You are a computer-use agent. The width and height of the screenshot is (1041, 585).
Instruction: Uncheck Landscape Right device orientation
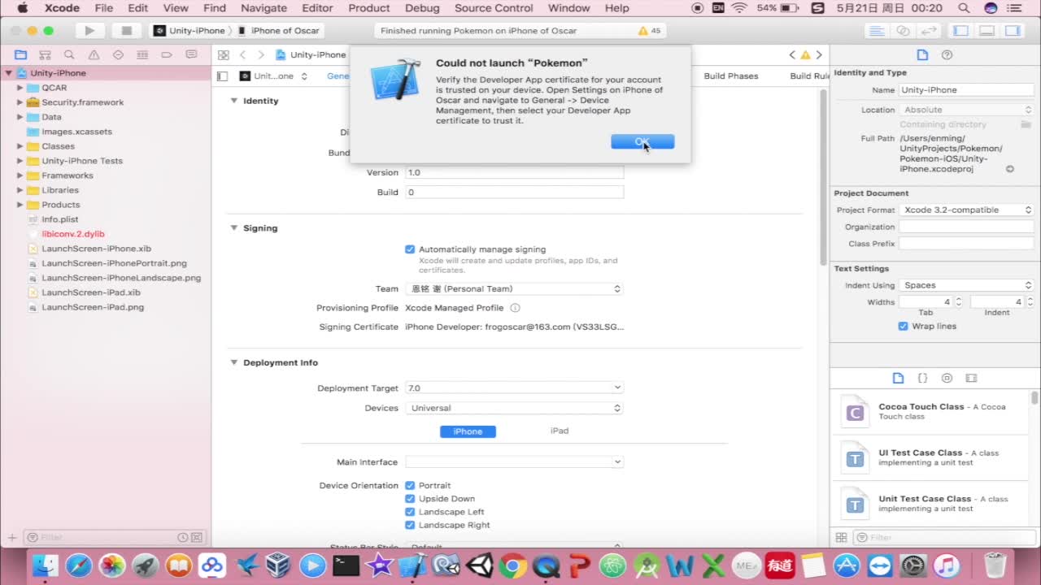point(410,525)
